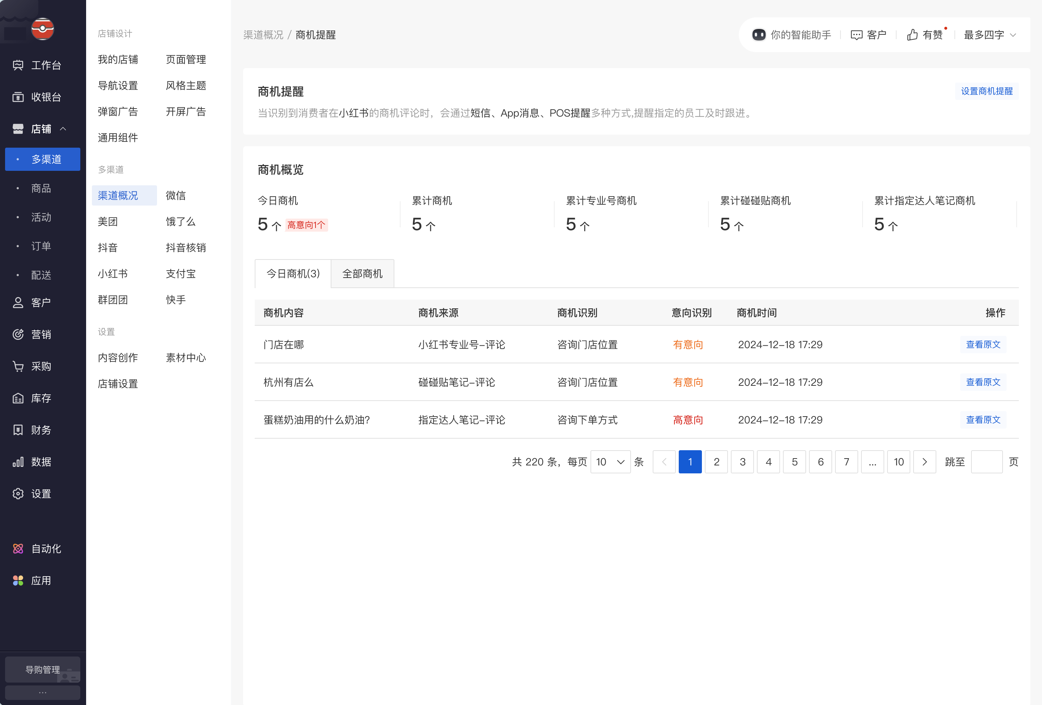Collapse the Store (店铺) menu chevron
This screenshot has width=1042, height=705.
pyautogui.click(x=63, y=129)
